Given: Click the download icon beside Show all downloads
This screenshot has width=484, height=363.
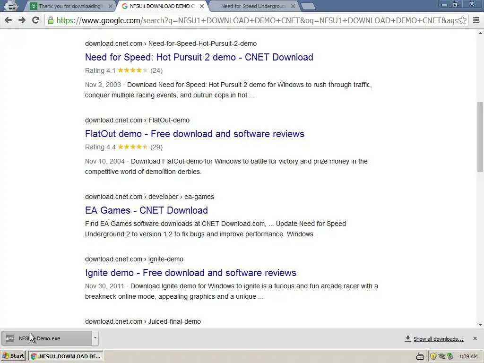Looking at the screenshot, I should [408, 338].
